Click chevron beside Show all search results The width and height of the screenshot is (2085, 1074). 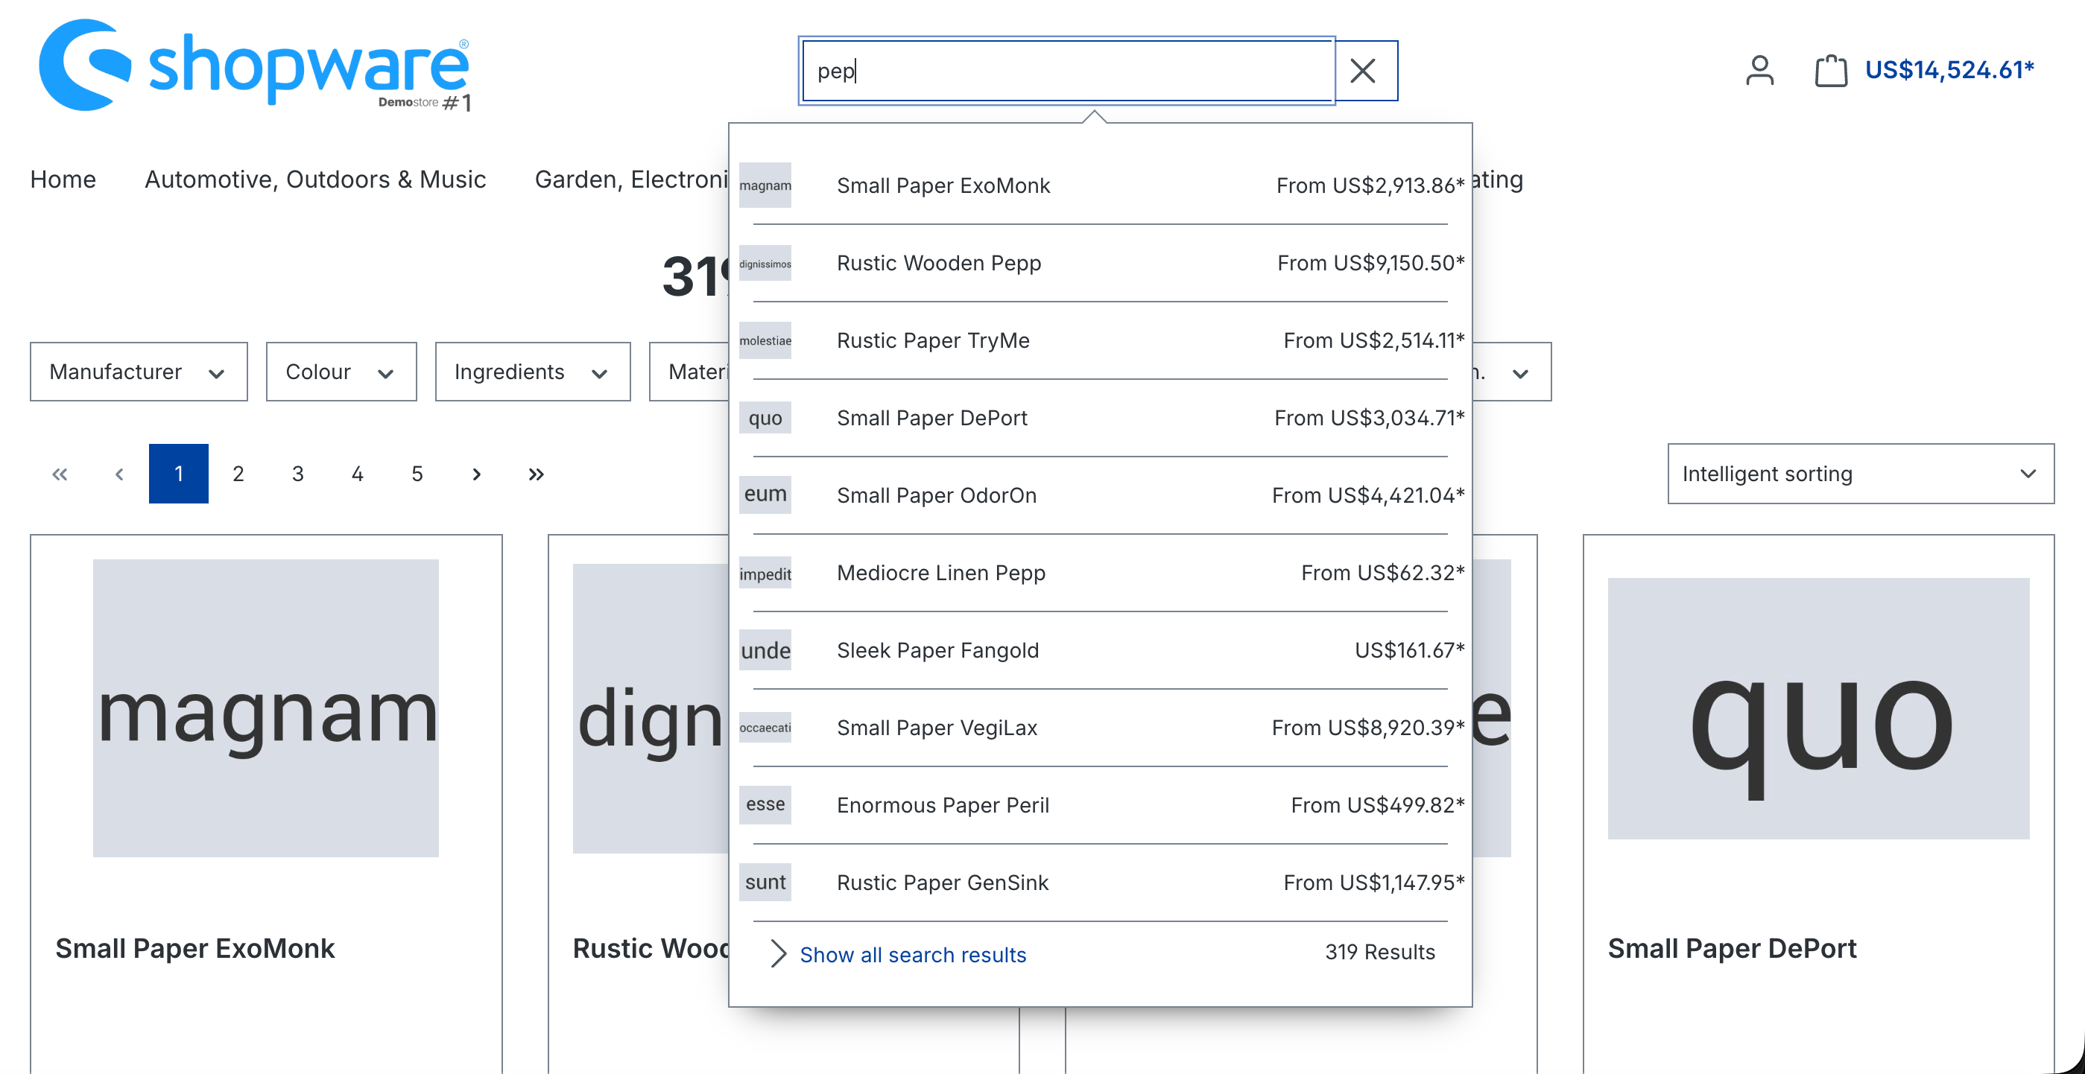coord(777,953)
